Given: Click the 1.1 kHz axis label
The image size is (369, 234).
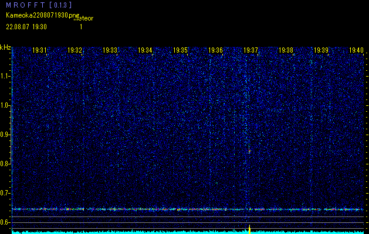Looking at the screenshot, I should (x=5, y=76).
